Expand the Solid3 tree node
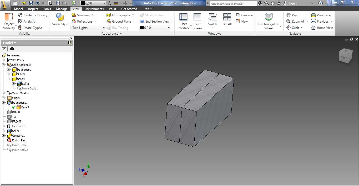 tap(8, 74)
